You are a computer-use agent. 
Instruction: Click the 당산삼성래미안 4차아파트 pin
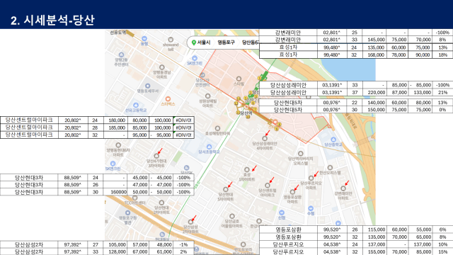click(265, 139)
